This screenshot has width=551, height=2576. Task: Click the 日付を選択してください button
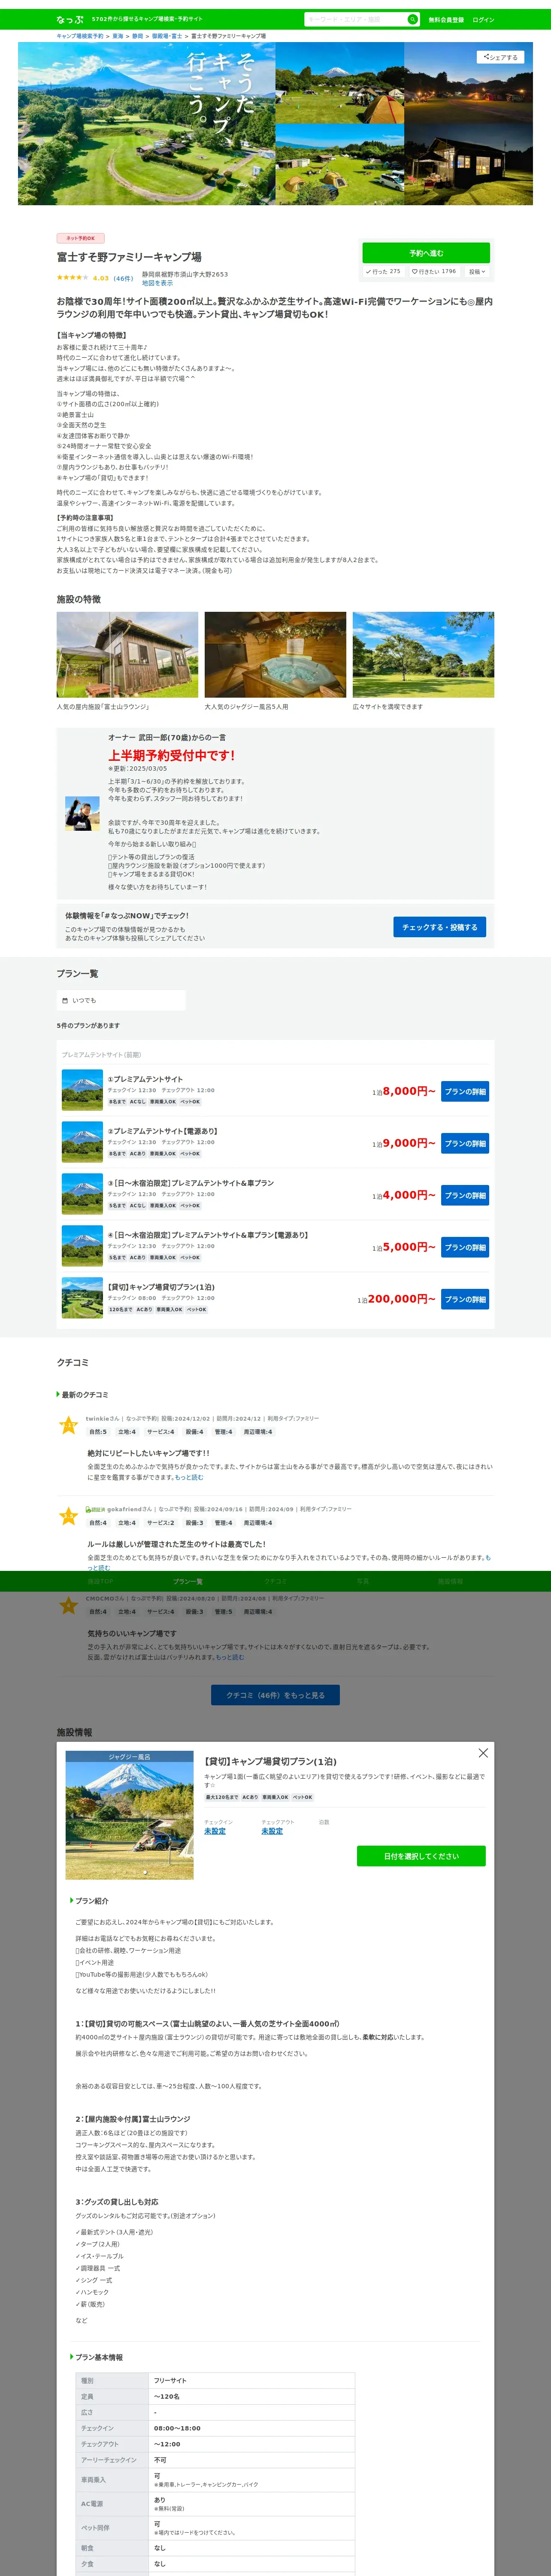(421, 1856)
